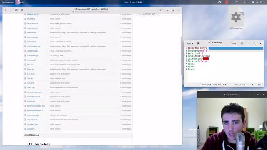Open the gedit hamburger menu
The image size is (267, 150).
coord(242,44)
